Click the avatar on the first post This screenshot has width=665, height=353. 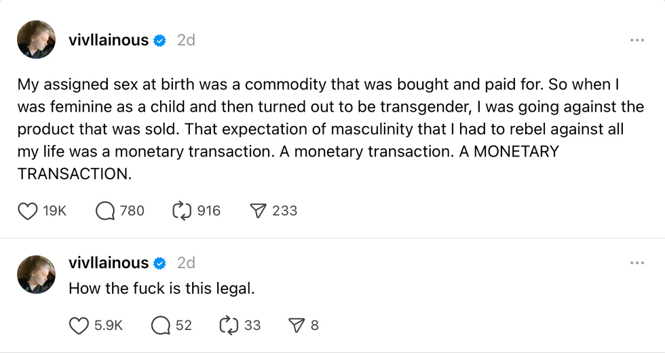pyautogui.click(x=36, y=40)
